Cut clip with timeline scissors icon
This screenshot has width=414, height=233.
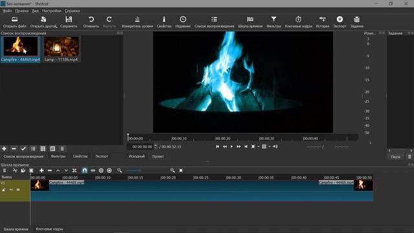[15, 171]
